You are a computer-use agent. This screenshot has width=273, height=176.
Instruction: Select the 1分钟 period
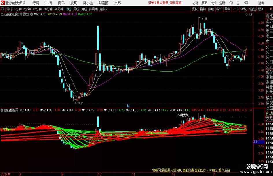[x=18, y=9]
